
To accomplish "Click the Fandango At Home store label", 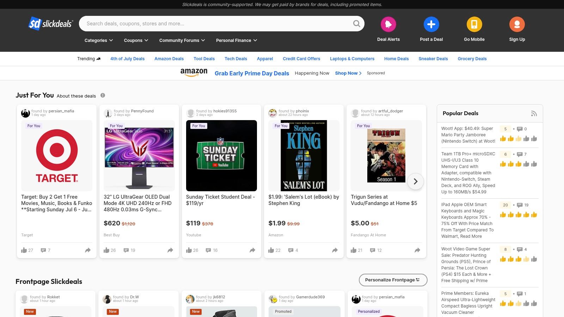I will click(368, 235).
